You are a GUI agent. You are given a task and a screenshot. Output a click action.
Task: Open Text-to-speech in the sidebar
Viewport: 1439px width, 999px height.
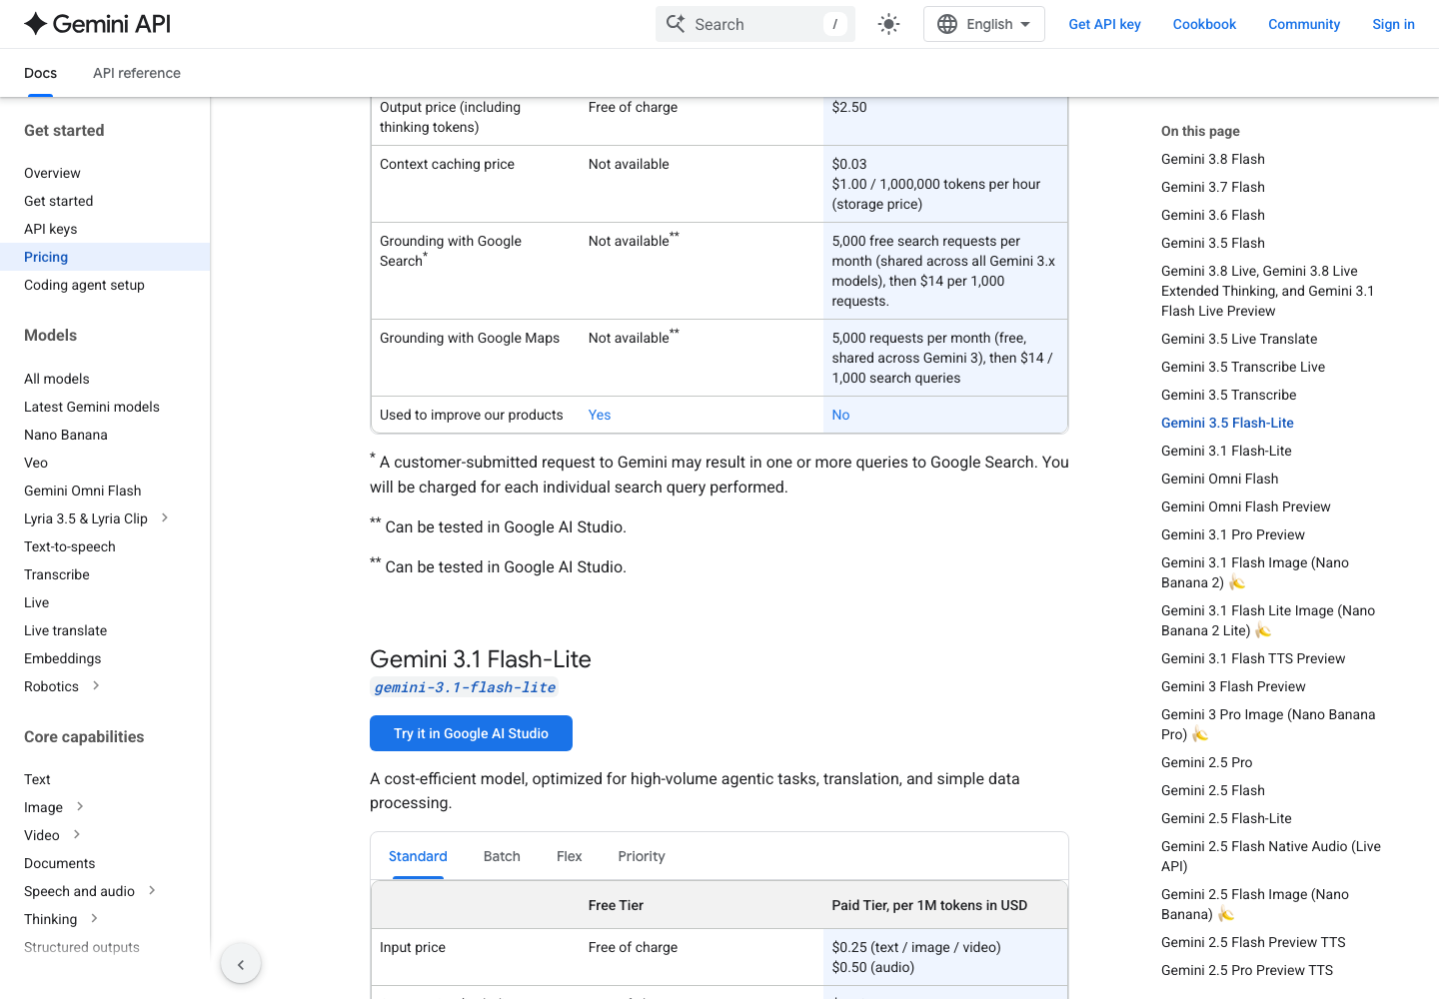click(70, 546)
